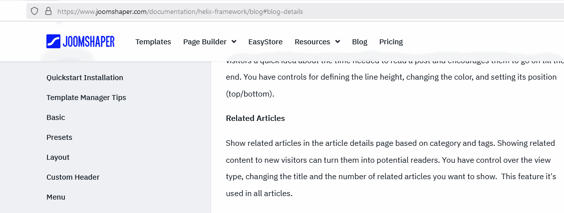Select the Layout sidebar entry
The image size is (564, 213).
click(58, 157)
